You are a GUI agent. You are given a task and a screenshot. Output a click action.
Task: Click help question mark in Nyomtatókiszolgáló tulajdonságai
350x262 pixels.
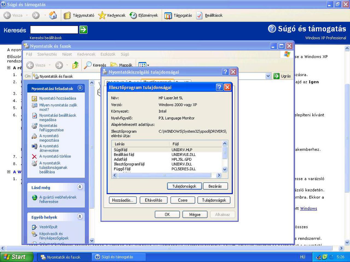pos(225,72)
